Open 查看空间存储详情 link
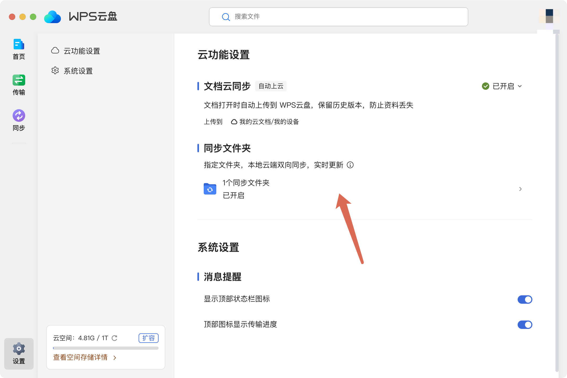The height and width of the screenshot is (378, 567). click(x=80, y=358)
